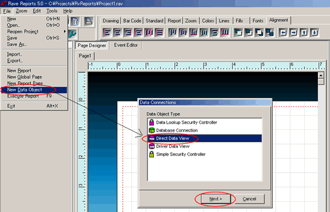Switch to the Bar Code toolbar tab

[132, 21]
